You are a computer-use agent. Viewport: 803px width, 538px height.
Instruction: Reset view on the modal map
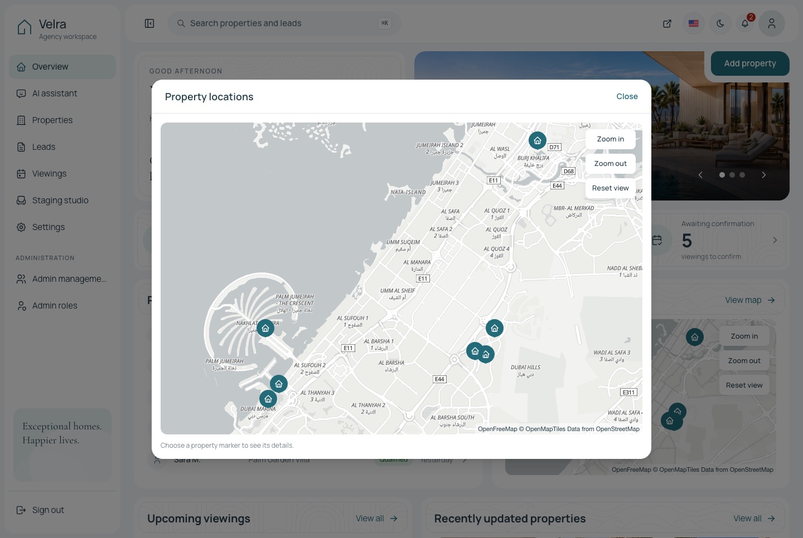[x=611, y=188]
